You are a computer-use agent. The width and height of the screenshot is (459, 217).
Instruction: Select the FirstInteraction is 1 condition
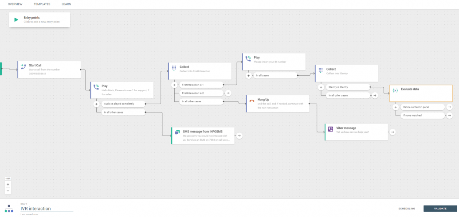click(201, 85)
